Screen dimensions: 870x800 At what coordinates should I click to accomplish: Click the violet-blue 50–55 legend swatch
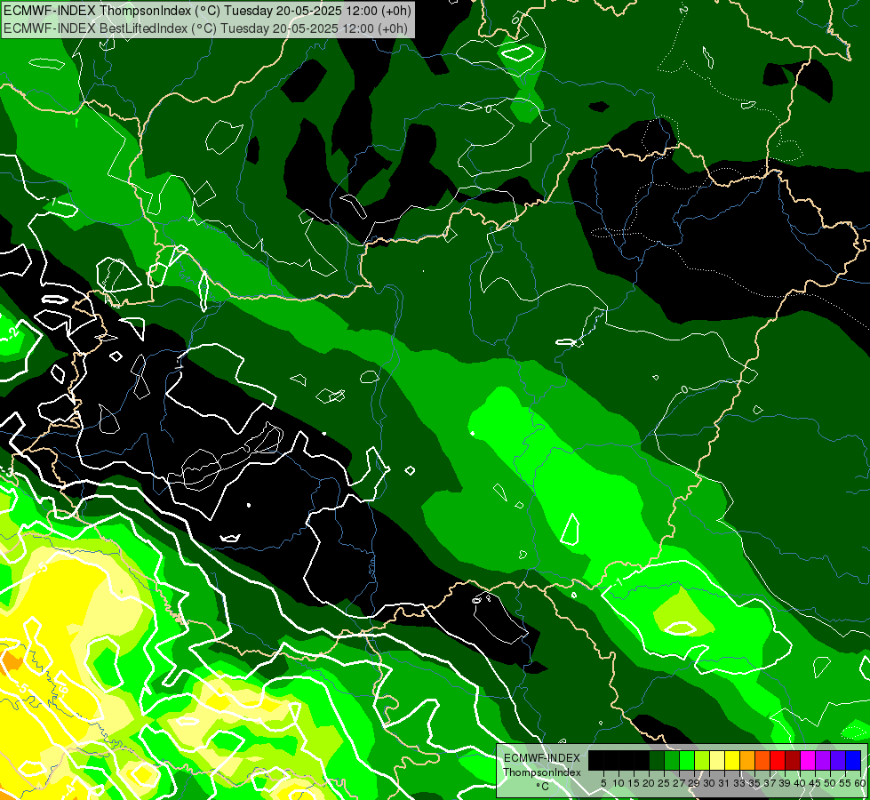[x=838, y=760]
